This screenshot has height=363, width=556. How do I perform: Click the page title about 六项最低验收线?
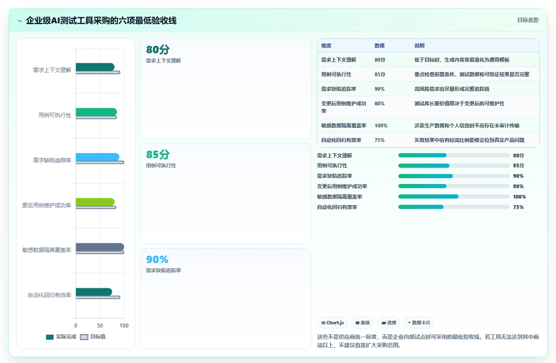point(101,20)
